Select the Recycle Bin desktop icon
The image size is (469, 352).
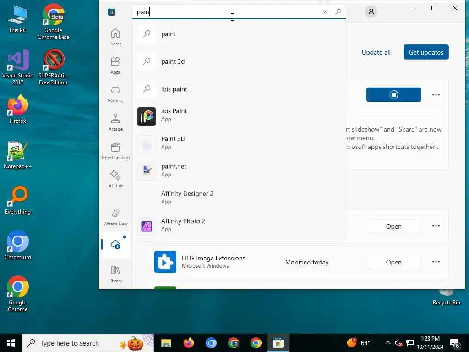tap(446, 298)
